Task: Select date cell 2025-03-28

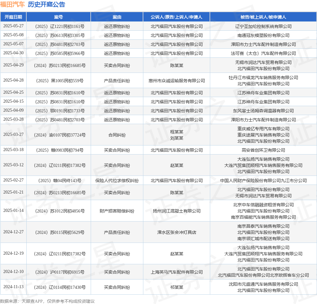Action: point(13,119)
